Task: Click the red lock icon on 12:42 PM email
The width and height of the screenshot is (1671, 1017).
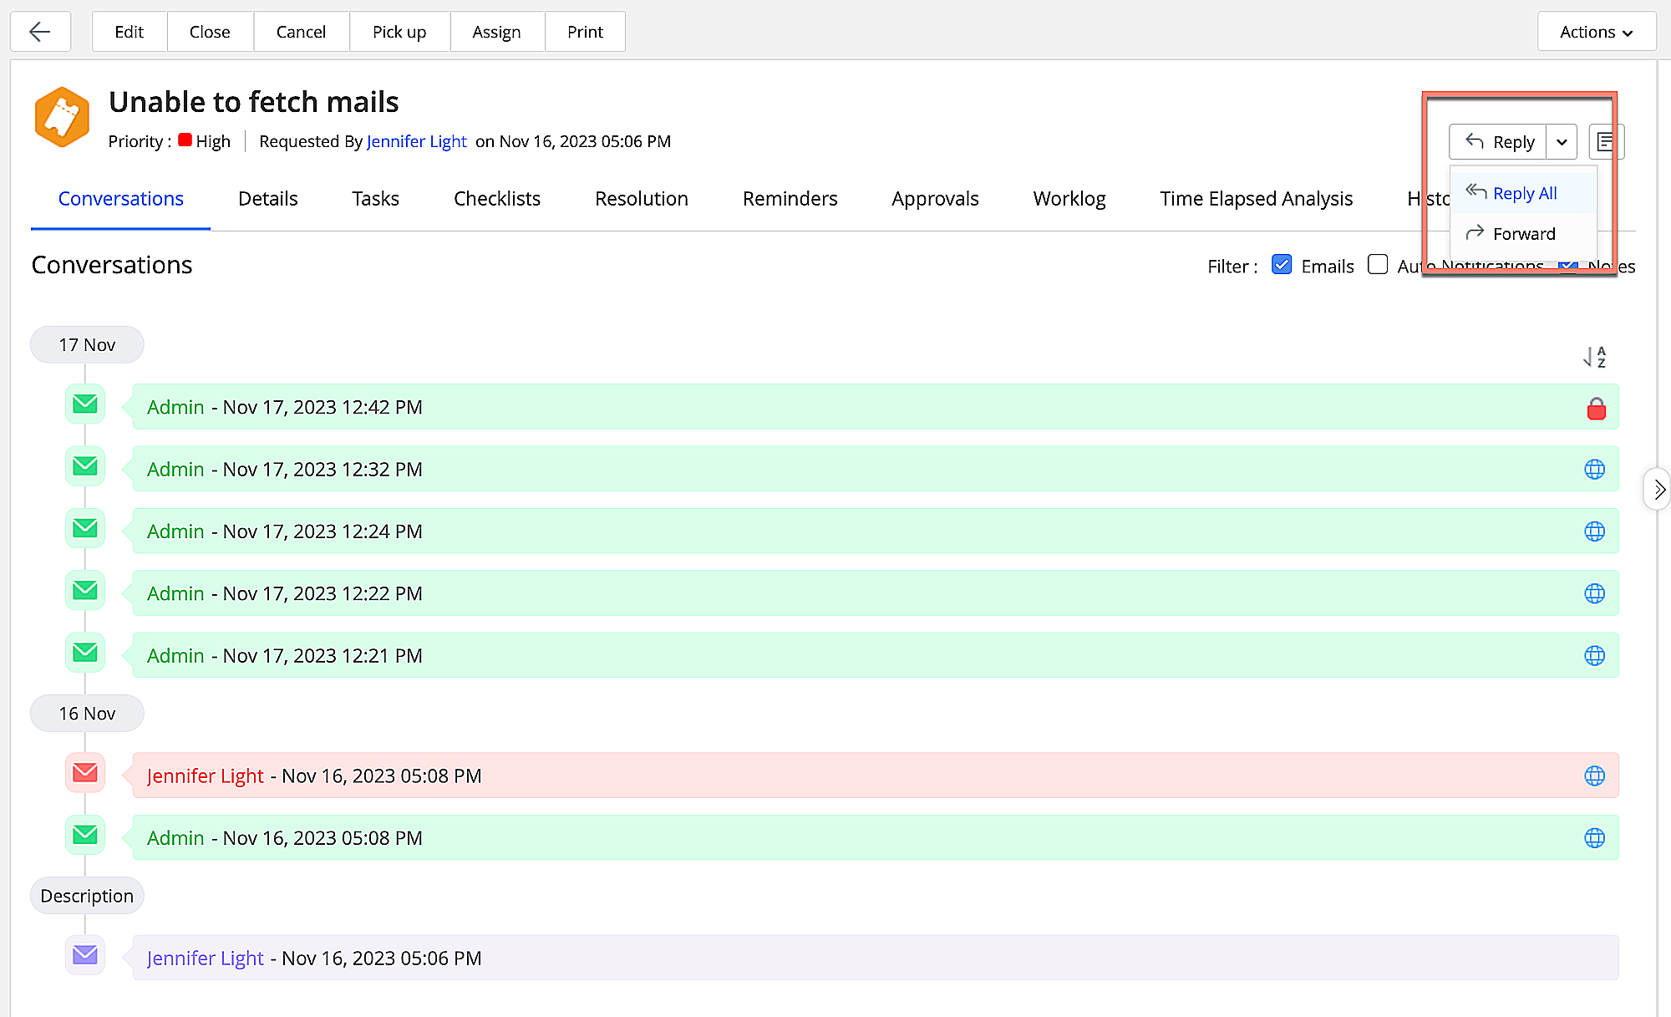Action: [x=1596, y=409]
